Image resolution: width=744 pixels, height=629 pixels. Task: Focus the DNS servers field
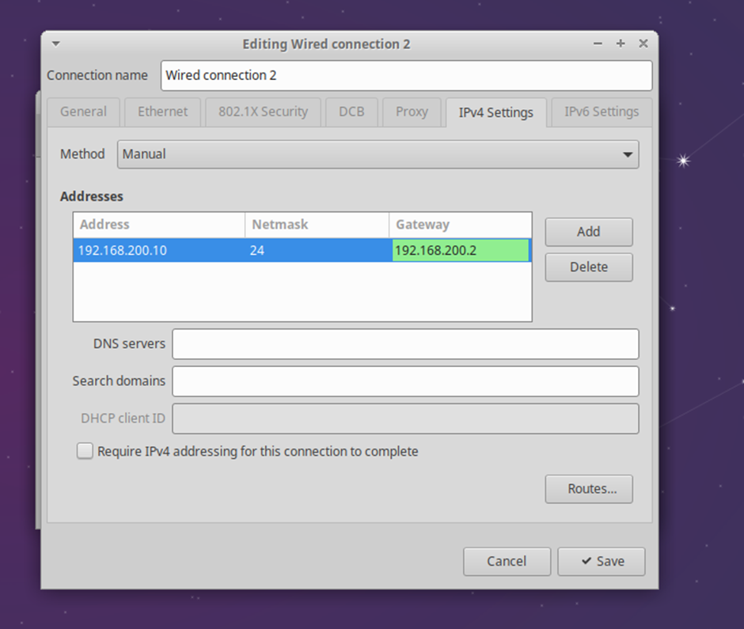click(x=405, y=344)
